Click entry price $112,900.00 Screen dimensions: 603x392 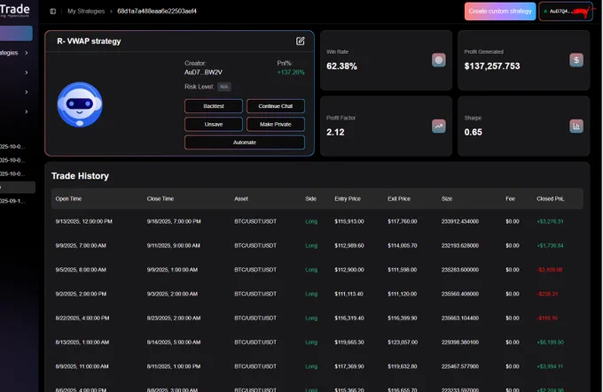349,270
